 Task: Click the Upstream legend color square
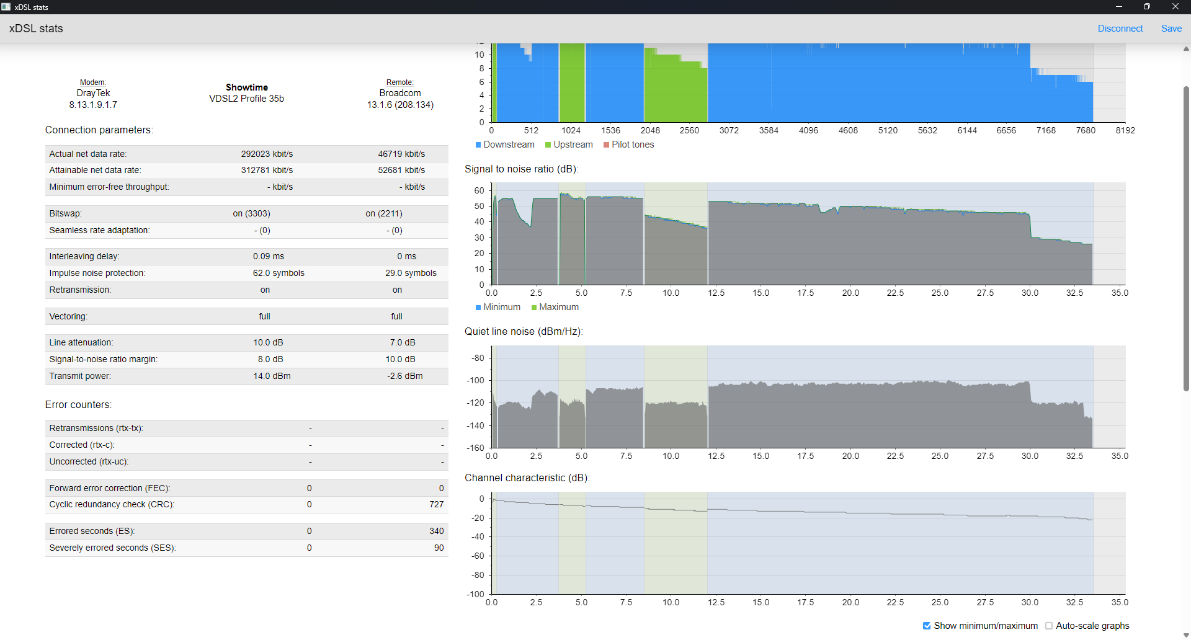pyautogui.click(x=548, y=145)
